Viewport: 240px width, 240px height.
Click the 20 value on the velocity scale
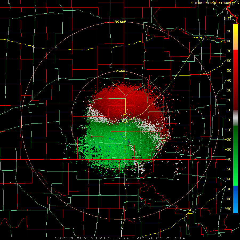(x=229, y=100)
